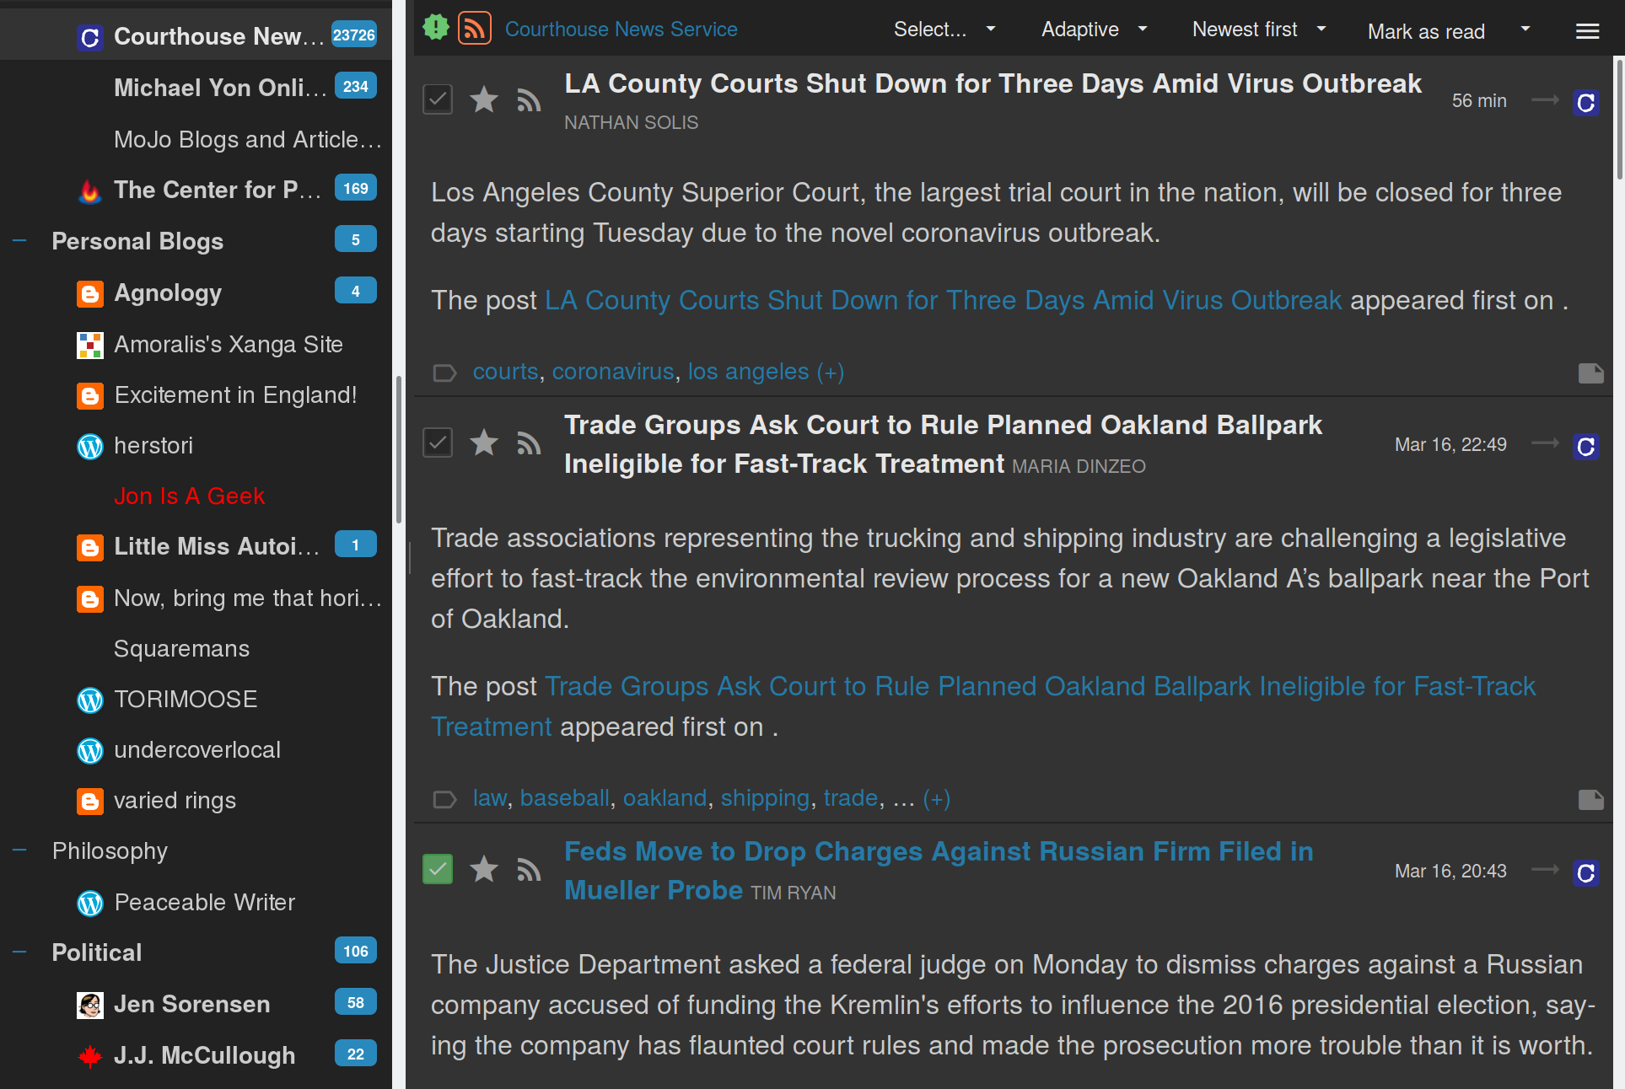Click herstori WordPress icon
1625x1089 pixels.
[89, 446]
